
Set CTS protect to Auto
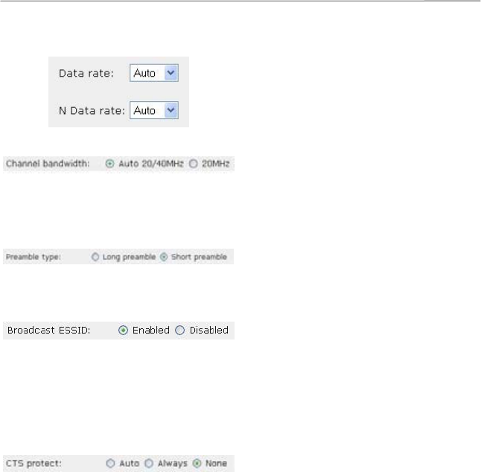[110, 463]
